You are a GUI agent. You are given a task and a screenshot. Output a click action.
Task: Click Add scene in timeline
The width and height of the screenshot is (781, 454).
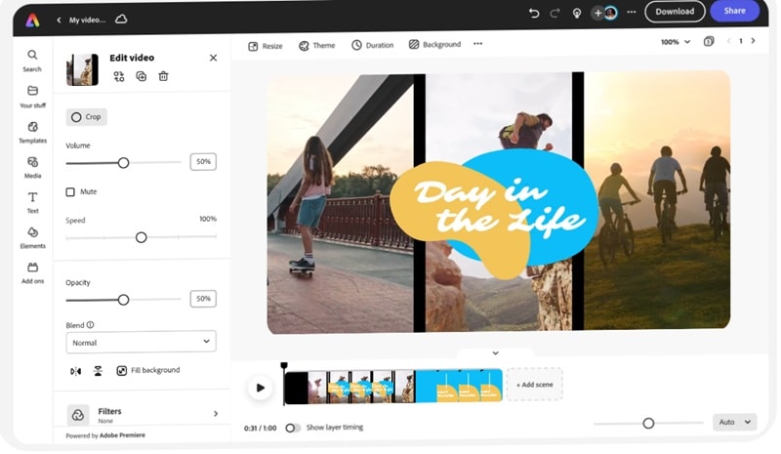point(534,385)
